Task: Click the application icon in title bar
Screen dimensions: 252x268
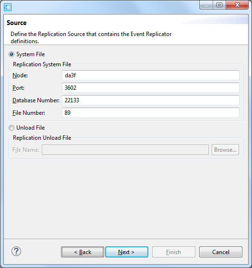Action: click(x=8, y=7)
